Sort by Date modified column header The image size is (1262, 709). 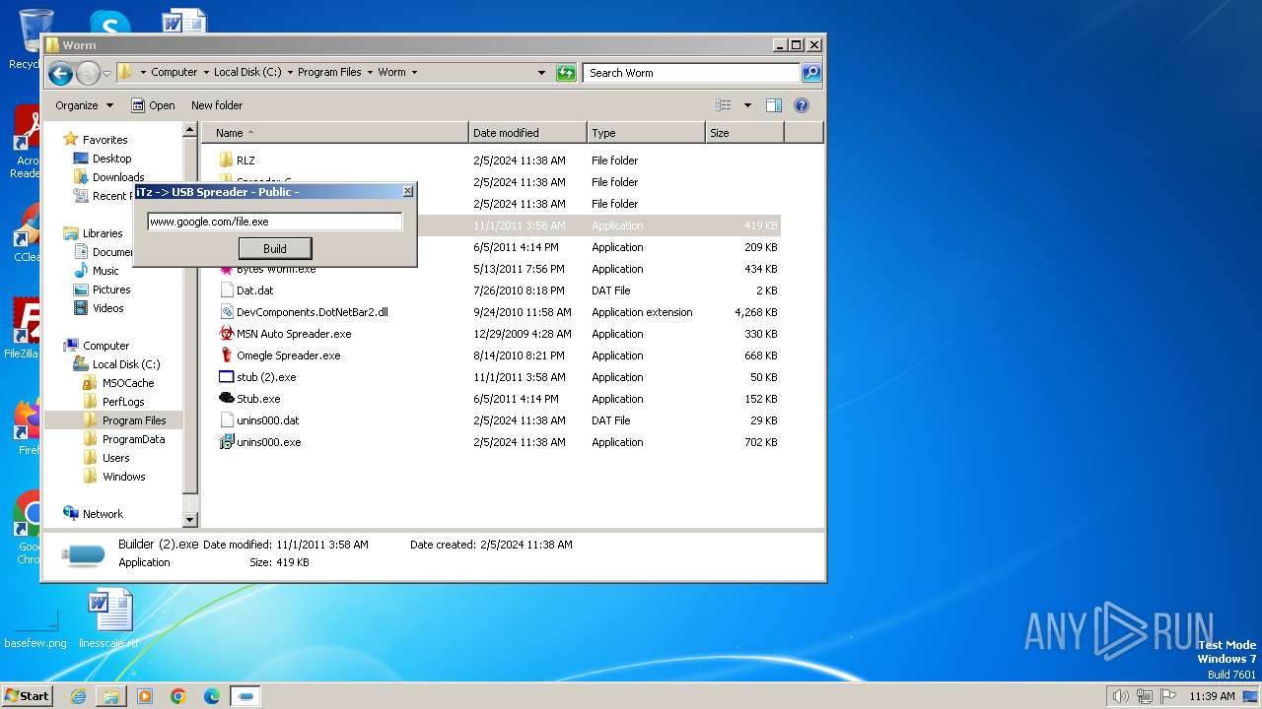tap(527, 133)
